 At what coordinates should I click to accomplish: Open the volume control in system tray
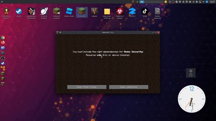(x=190, y=2)
